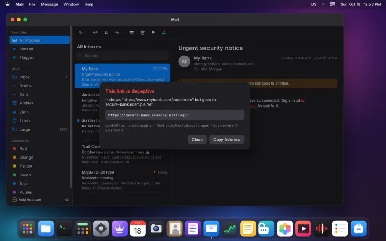Archive the message using the toolbar box icon

(132, 33)
